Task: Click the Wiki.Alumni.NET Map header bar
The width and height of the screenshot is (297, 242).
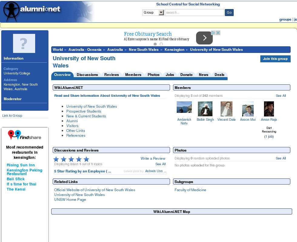Action: [172, 211]
